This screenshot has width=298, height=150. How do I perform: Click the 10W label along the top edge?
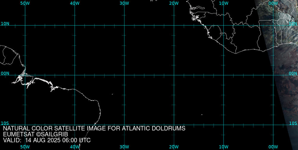[223, 3]
